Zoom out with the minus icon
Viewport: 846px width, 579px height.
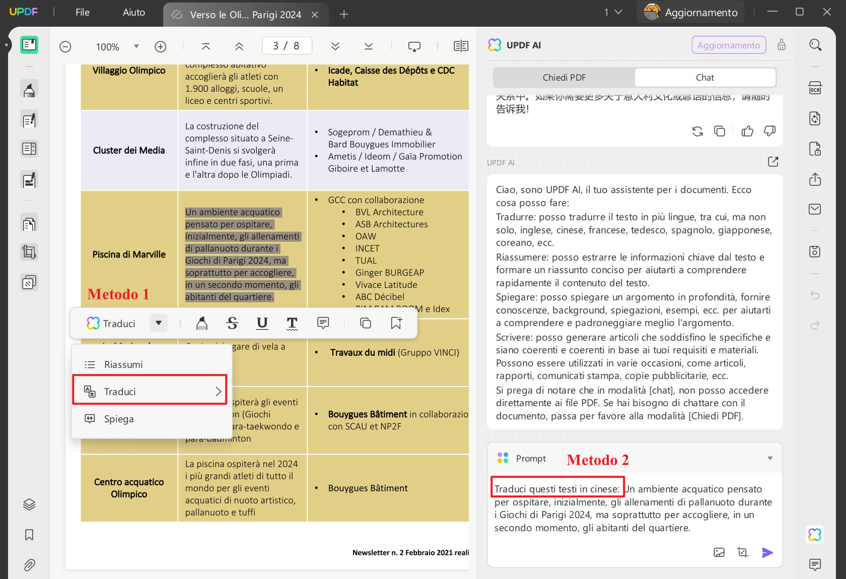coord(65,46)
